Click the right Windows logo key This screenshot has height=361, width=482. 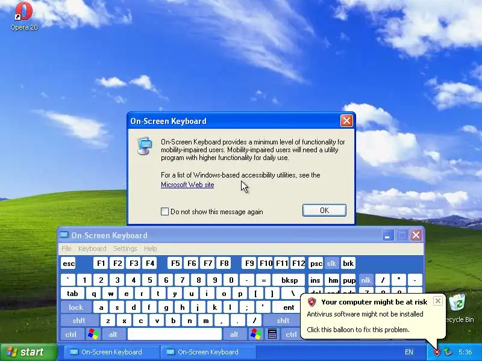(x=255, y=334)
